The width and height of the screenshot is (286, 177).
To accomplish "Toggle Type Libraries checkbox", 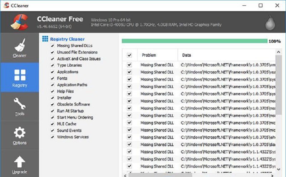I will click(x=53, y=66).
